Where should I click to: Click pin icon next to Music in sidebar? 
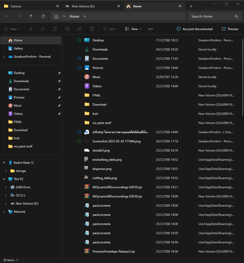click(59, 106)
